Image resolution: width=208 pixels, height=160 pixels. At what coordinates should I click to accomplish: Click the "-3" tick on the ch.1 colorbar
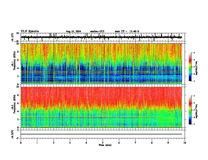(194, 53)
